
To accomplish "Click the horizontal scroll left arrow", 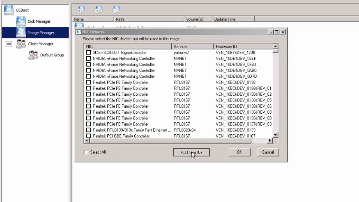I will pyautogui.click(x=87, y=141).
